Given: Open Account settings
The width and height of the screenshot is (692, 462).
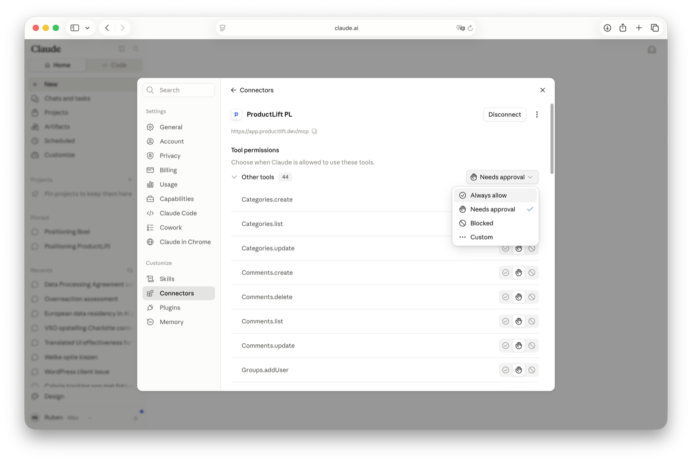Looking at the screenshot, I should pyautogui.click(x=178, y=141).
